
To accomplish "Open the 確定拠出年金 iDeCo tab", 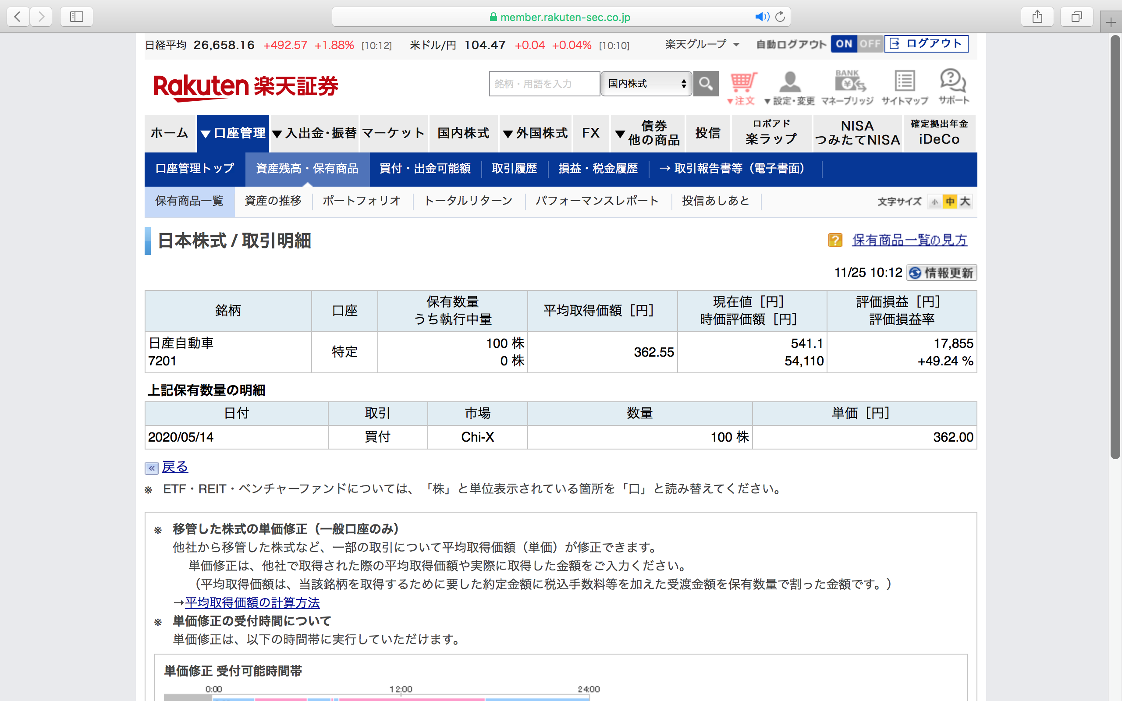I will [939, 134].
